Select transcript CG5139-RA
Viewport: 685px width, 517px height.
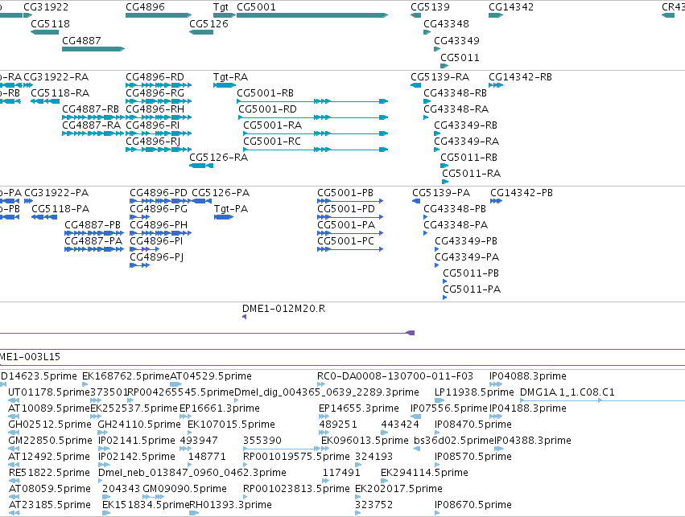pyautogui.click(x=440, y=77)
